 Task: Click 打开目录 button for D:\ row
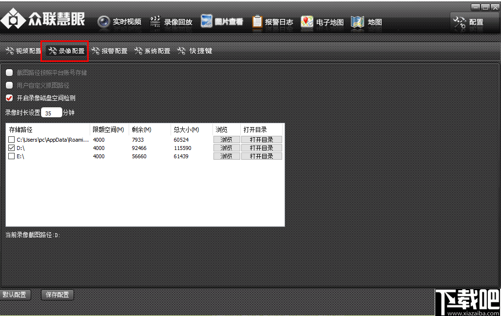coord(261,148)
